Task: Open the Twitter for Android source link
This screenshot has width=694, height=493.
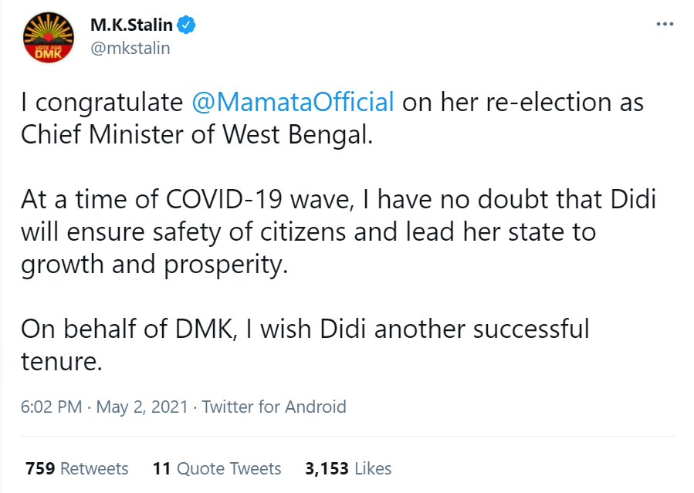Action: point(274,407)
